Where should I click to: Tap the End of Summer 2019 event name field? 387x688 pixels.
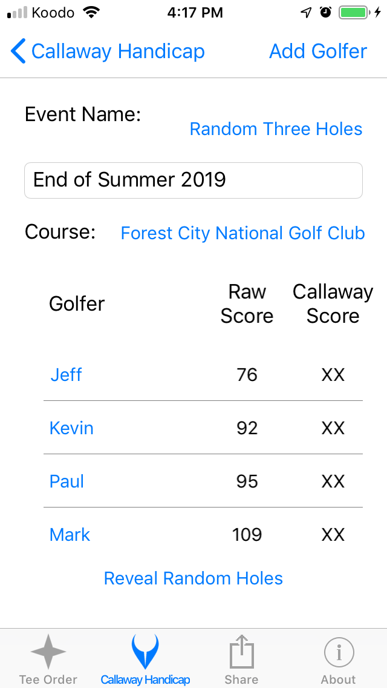193,180
